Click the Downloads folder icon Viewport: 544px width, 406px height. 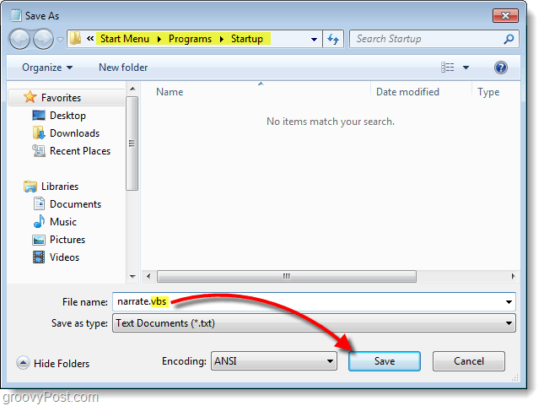39,133
